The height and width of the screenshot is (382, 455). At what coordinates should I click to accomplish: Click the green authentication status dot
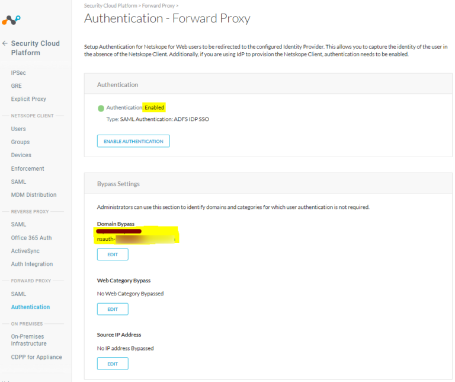point(101,109)
